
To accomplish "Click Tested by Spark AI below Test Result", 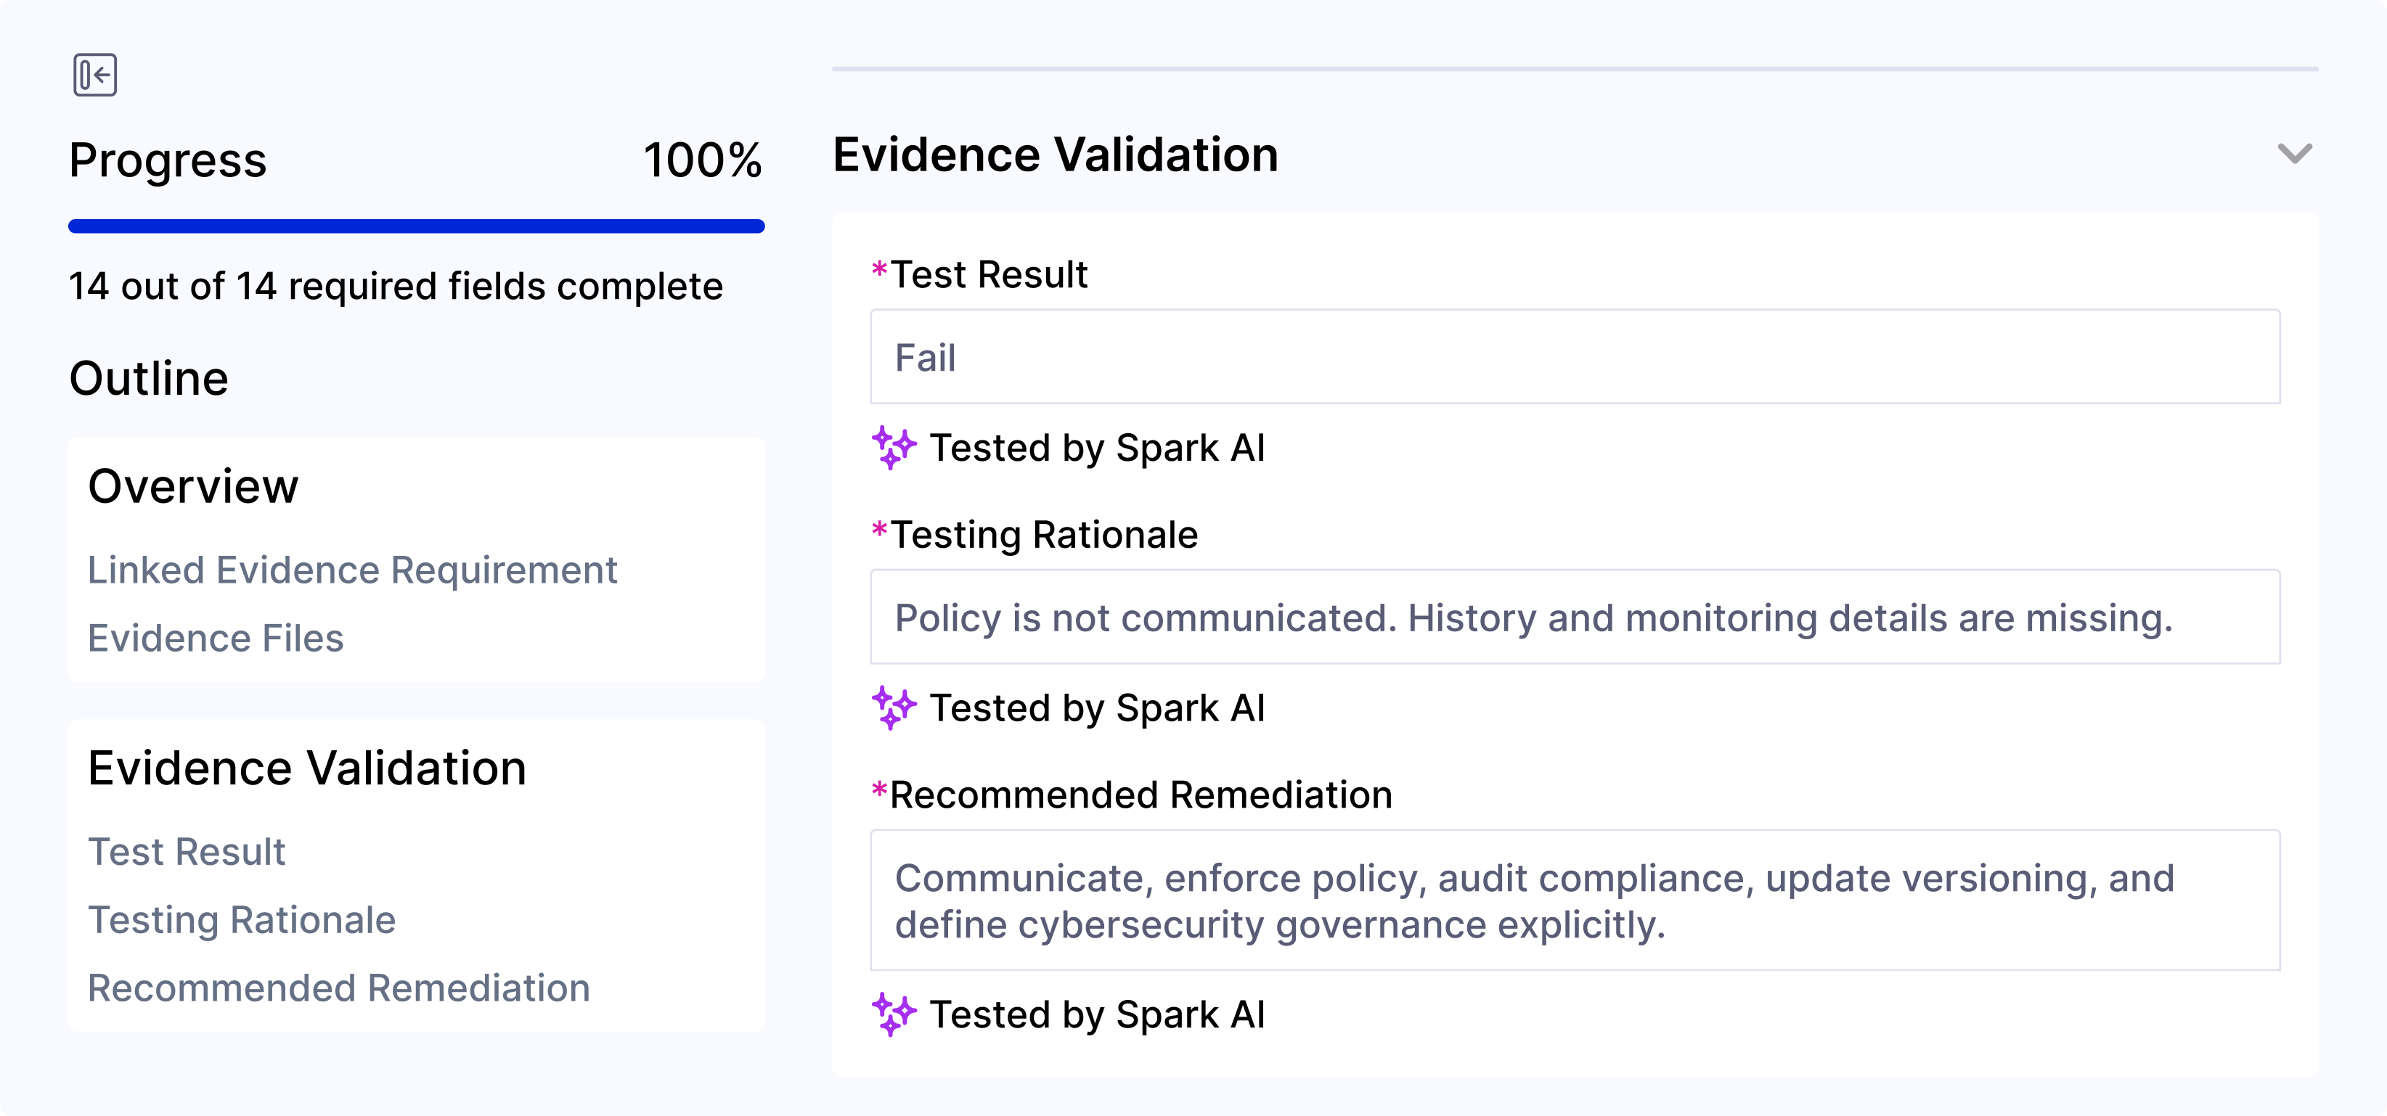I will click(x=1097, y=448).
